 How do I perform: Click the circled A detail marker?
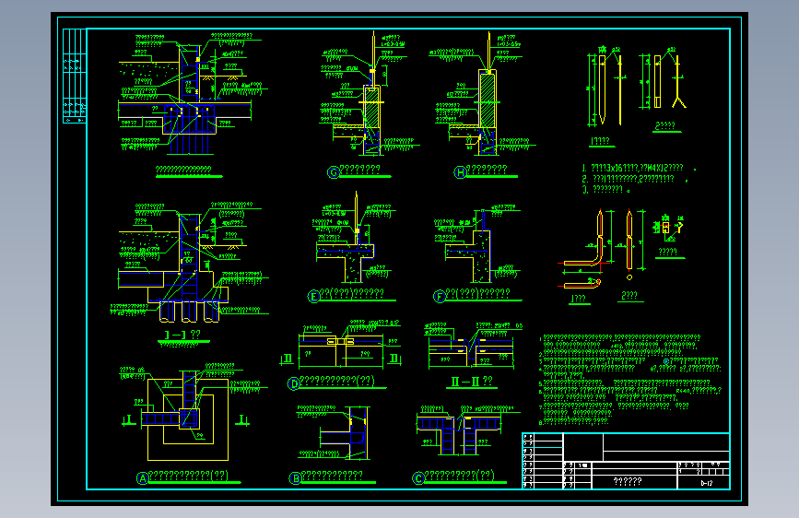click(x=143, y=478)
